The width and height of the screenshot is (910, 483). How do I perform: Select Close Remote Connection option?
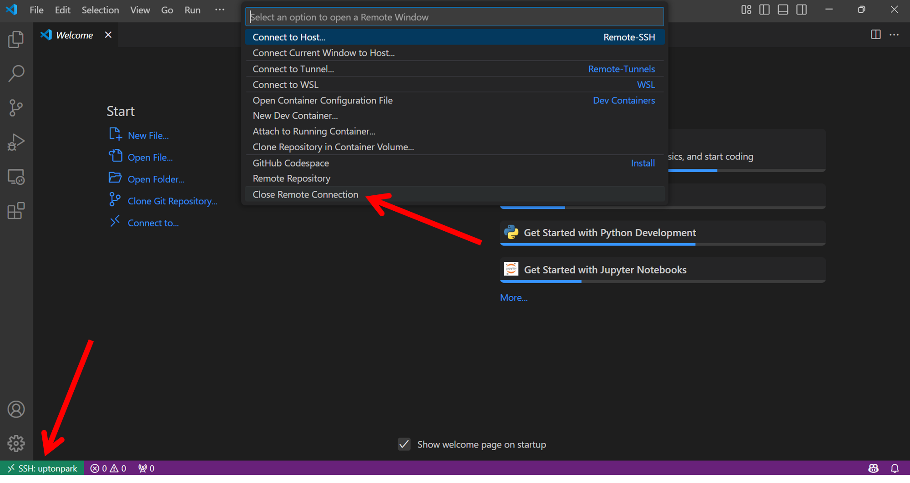[305, 194]
